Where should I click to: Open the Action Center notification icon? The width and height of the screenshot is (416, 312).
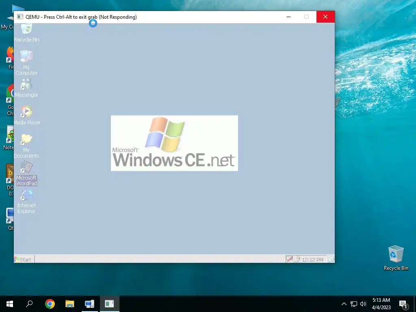pos(403,304)
